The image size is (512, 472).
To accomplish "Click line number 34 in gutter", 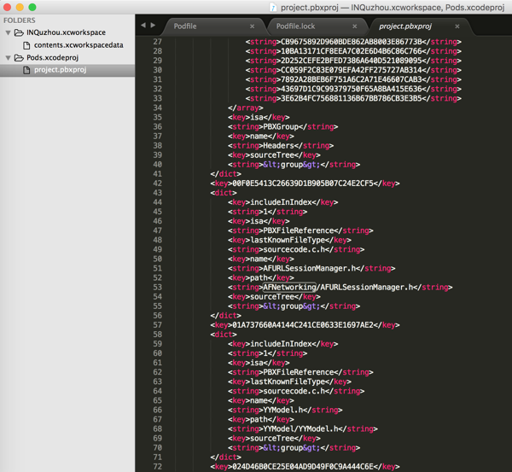I will 157,108.
